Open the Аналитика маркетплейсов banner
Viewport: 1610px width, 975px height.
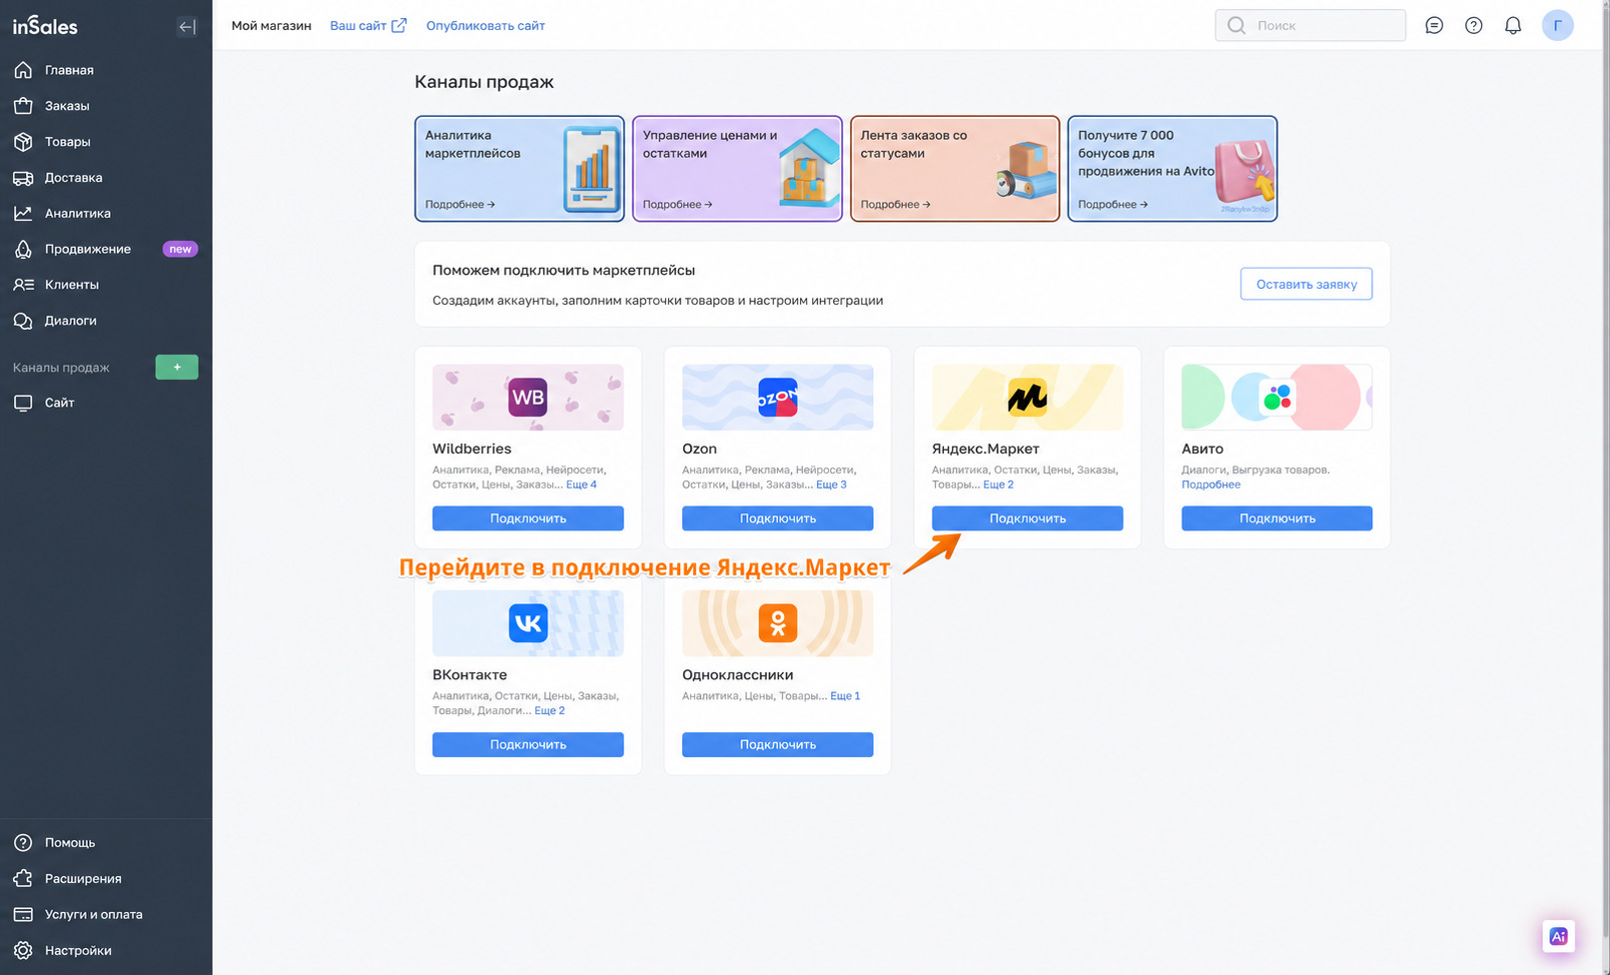coord(519,169)
